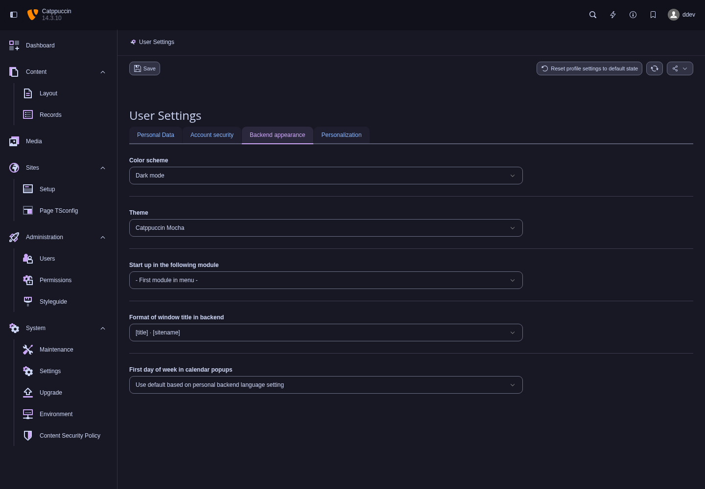
Task: Open the Permissions module
Action: click(x=66, y=280)
